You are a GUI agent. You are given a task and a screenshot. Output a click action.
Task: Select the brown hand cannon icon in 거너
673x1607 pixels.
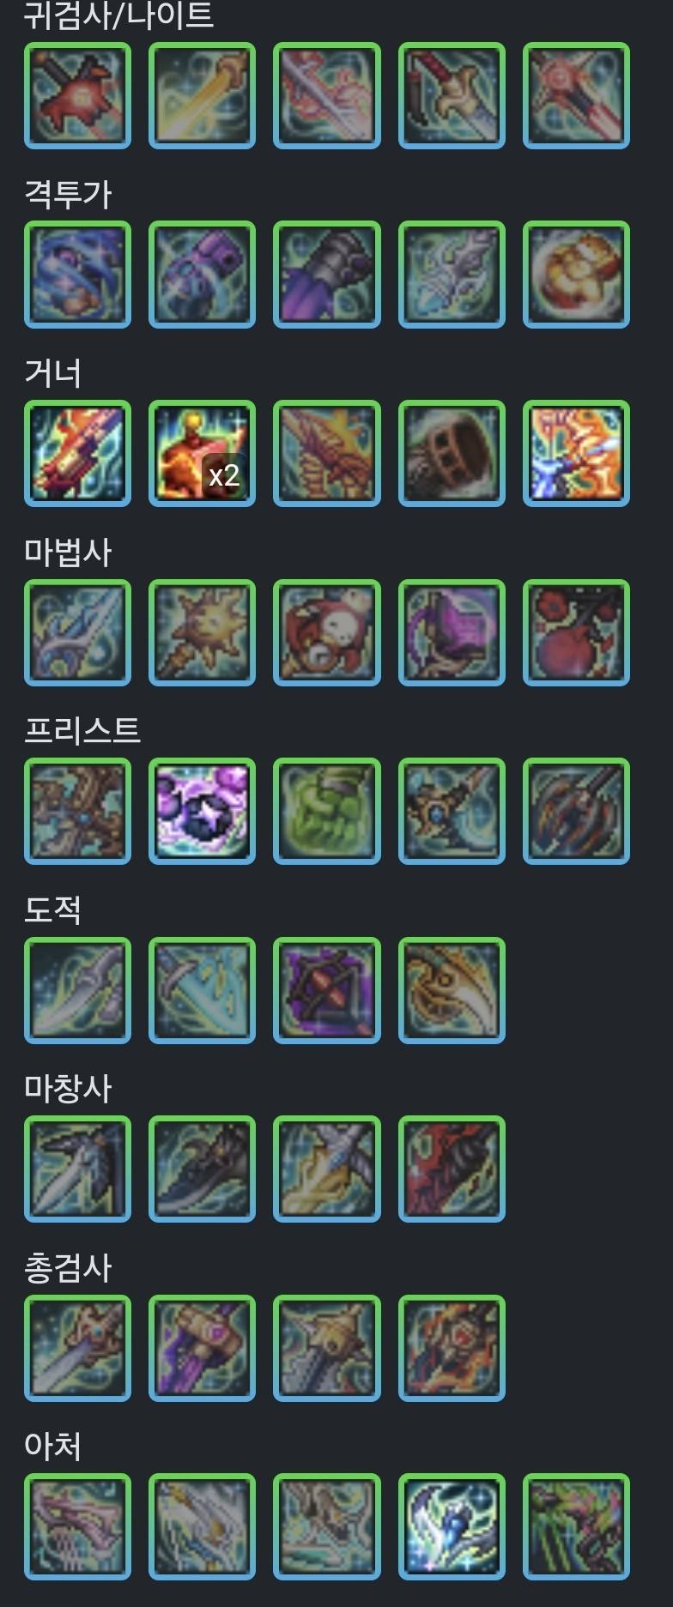(x=452, y=453)
